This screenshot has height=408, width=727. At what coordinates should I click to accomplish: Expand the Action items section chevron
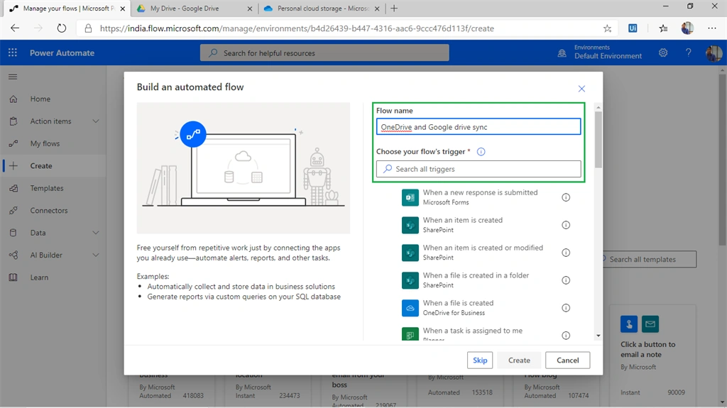(96, 121)
